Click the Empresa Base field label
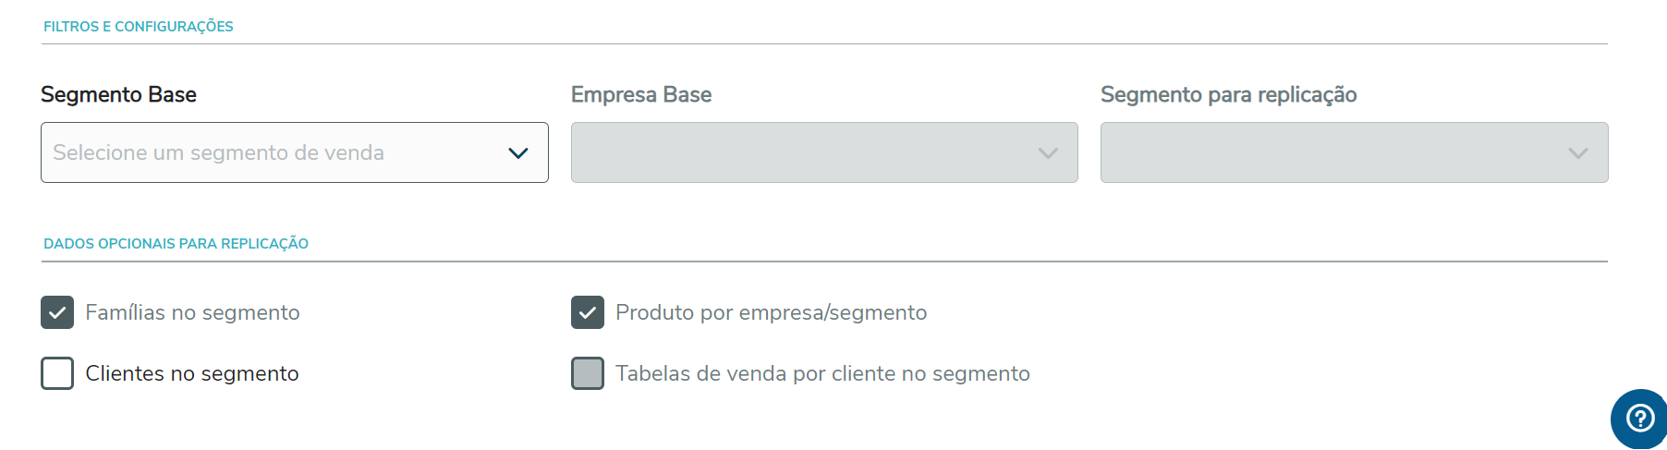 pos(641,94)
